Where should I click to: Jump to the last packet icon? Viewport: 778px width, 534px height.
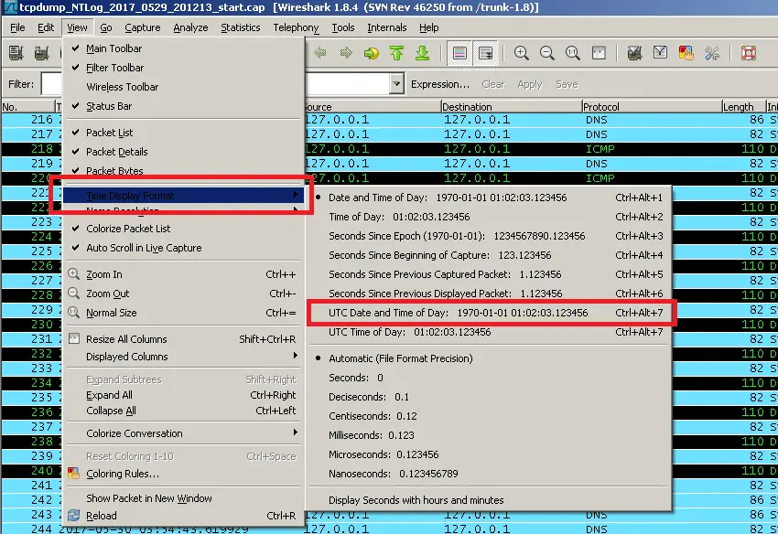(422, 52)
